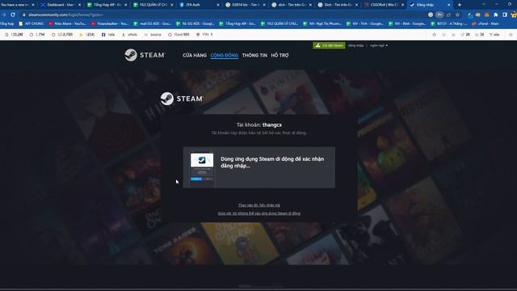Click the L 794 metric on the SEO toolbar
Image resolution: width=517 pixels, height=291 pixels.
click(x=37, y=34)
